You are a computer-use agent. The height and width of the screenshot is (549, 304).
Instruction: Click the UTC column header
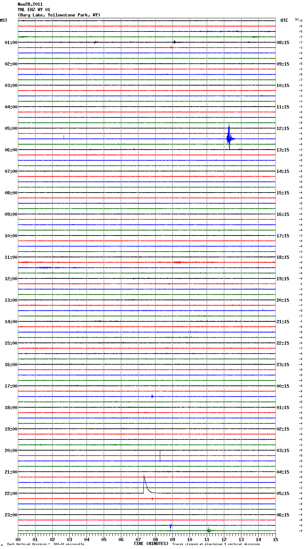tap(284, 20)
